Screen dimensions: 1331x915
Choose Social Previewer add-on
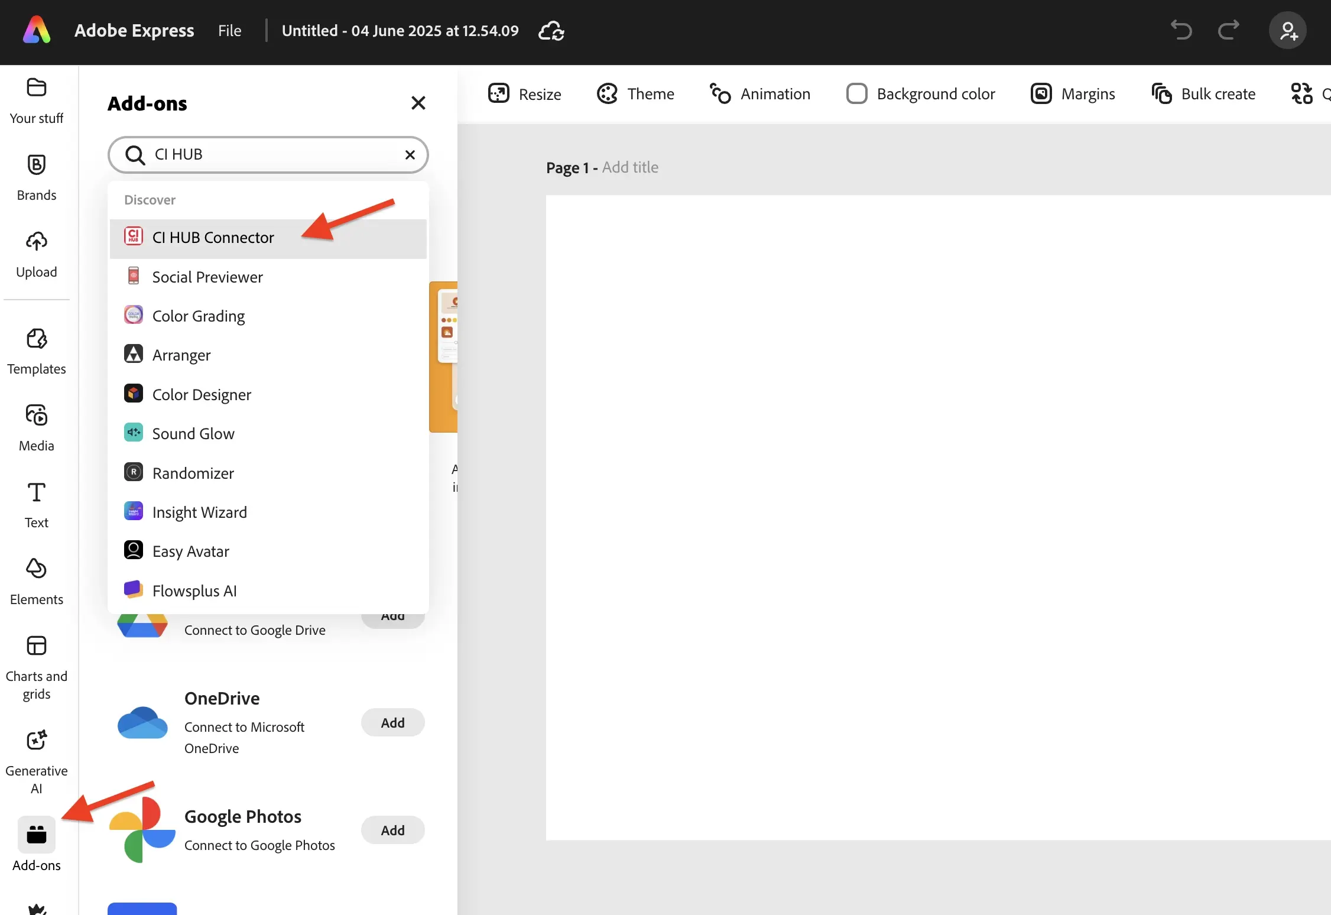click(x=268, y=277)
